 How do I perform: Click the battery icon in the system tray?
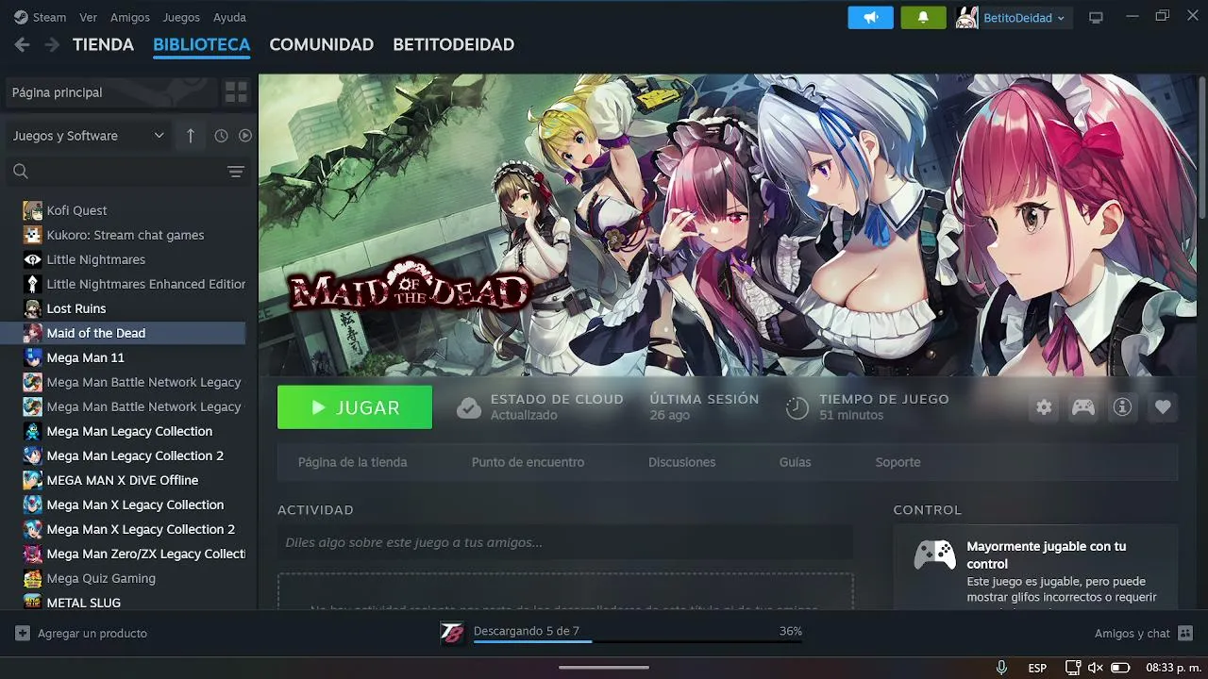click(x=1120, y=668)
